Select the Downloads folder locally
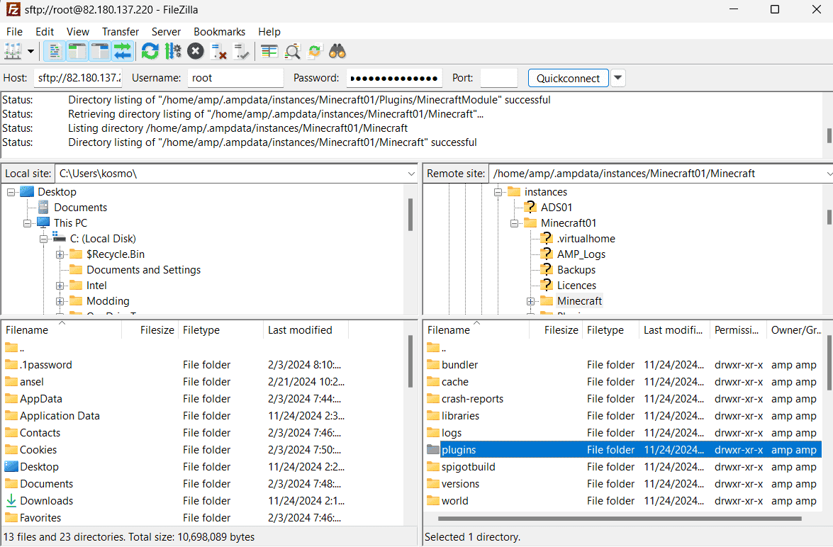833x547 pixels. pos(47,500)
